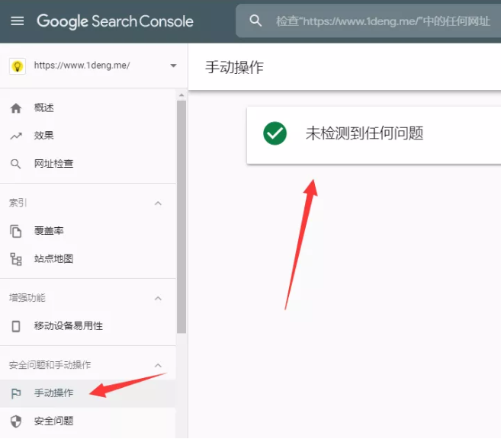
Task: Click the 增强功能 section heading
Action: [27, 298]
